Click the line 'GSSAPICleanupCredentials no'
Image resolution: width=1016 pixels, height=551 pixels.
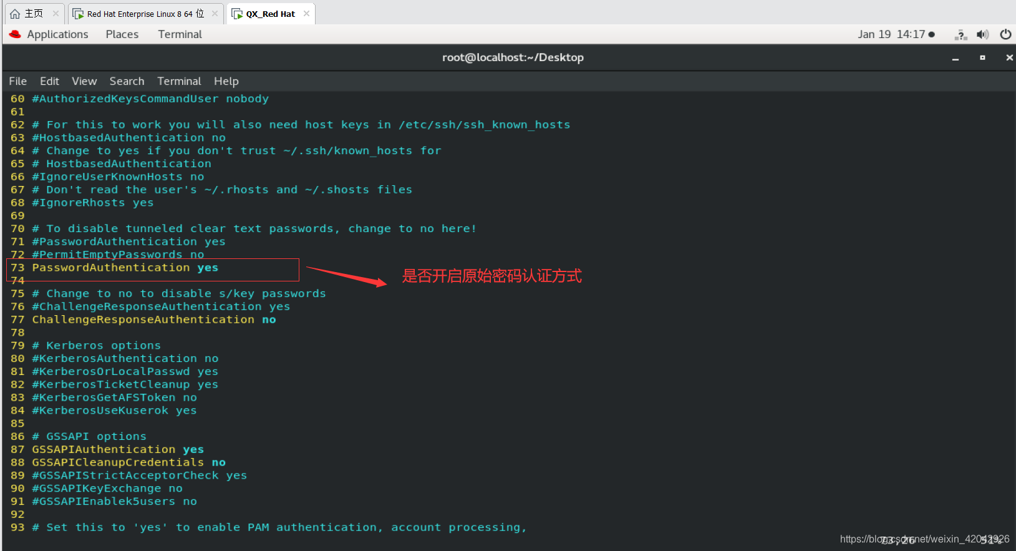129,462
